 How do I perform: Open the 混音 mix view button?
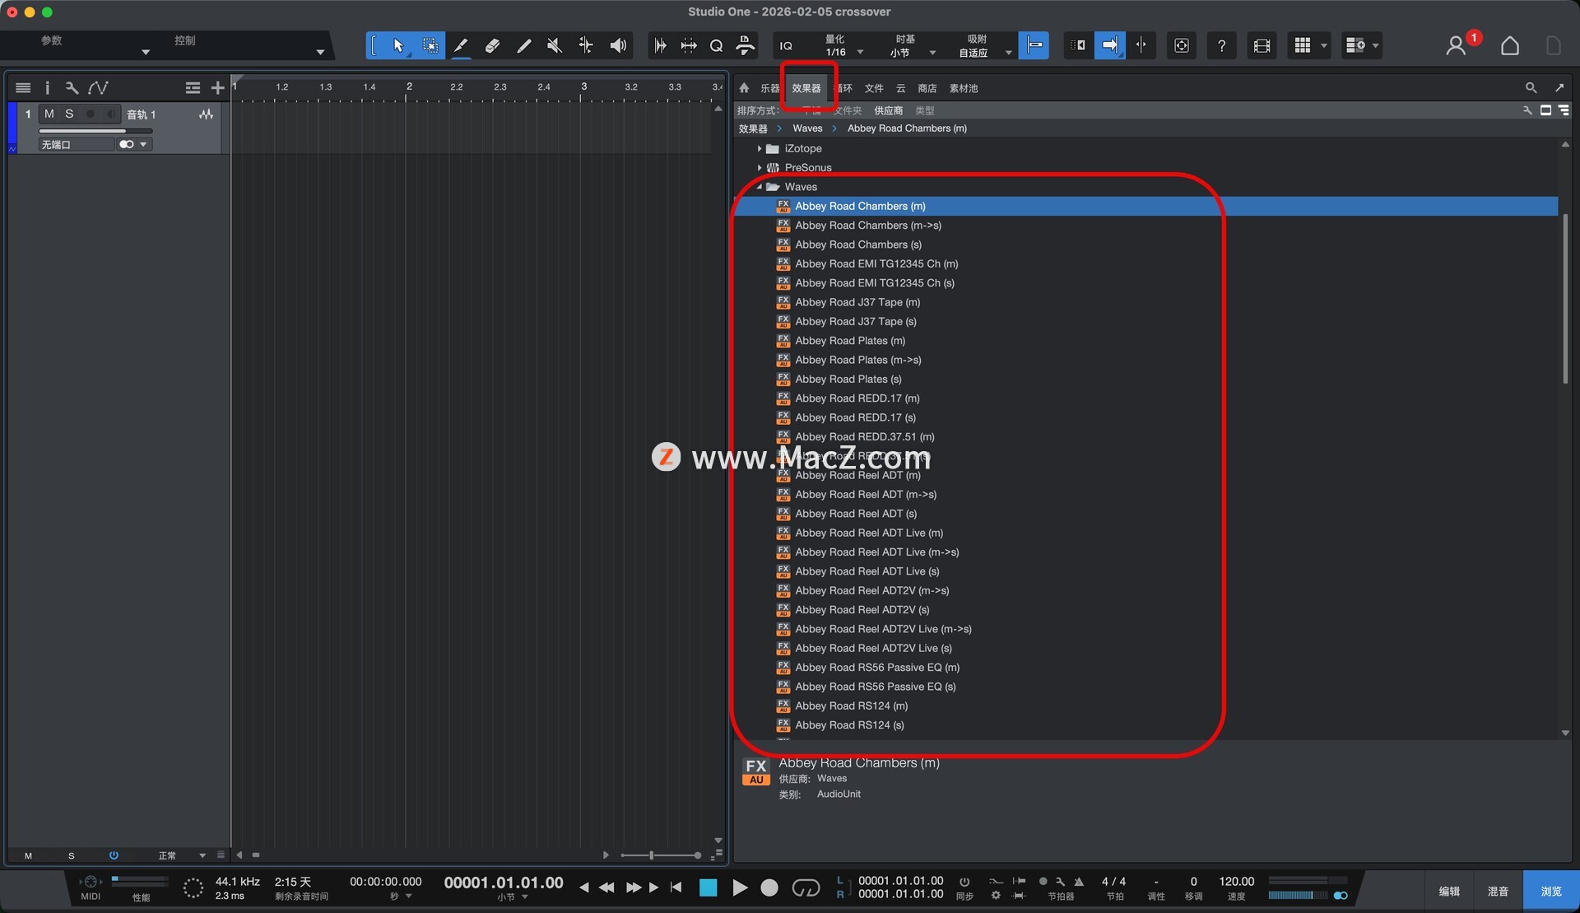(1497, 891)
